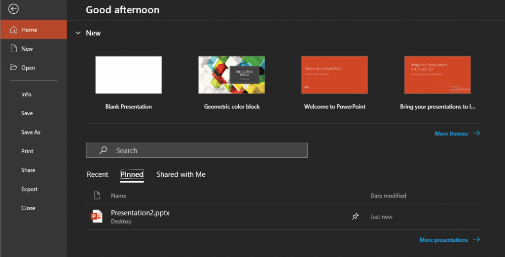Image resolution: width=505 pixels, height=257 pixels.
Task: Collapse the New section chevron
Action: 78,33
